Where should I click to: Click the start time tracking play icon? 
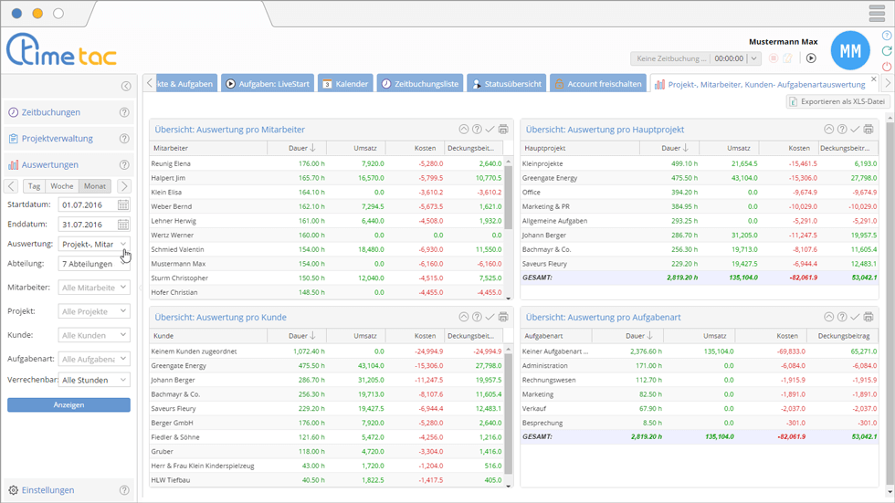[x=811, y=58]
